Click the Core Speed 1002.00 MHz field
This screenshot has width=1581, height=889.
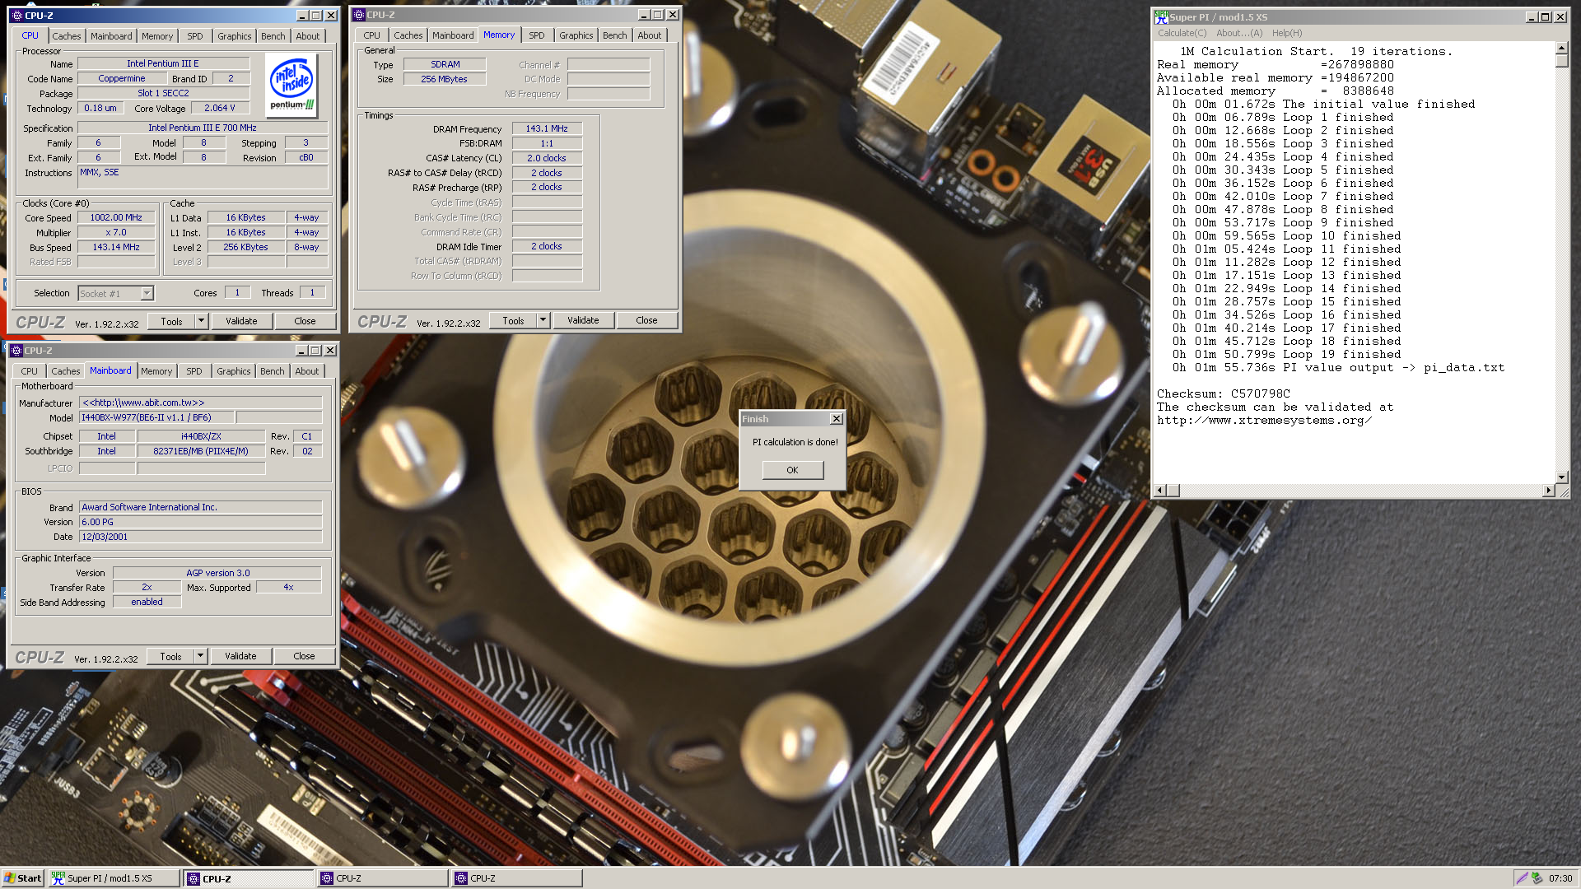point(116,218)
